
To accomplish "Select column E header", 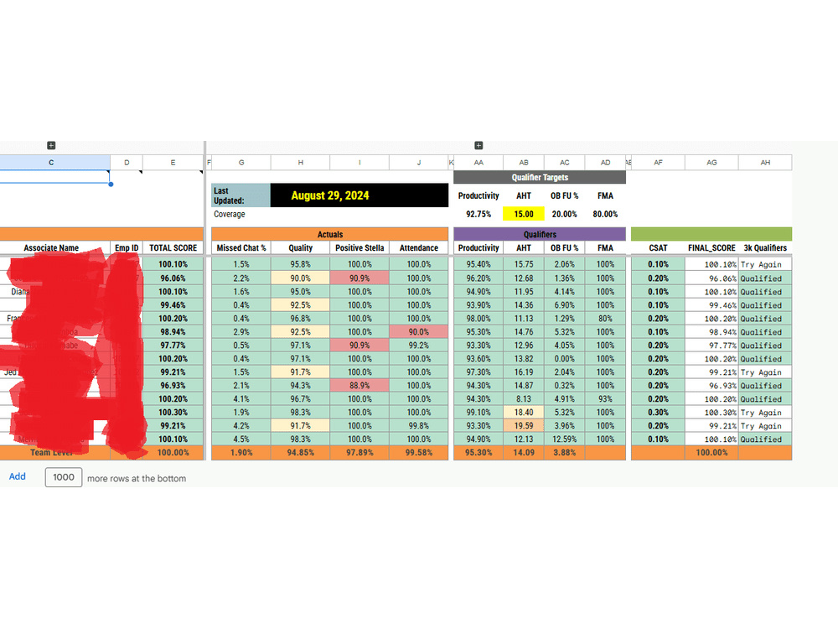I will click(x=173, y=163).
